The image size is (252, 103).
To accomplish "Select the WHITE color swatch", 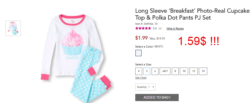I will coord(138,53).
